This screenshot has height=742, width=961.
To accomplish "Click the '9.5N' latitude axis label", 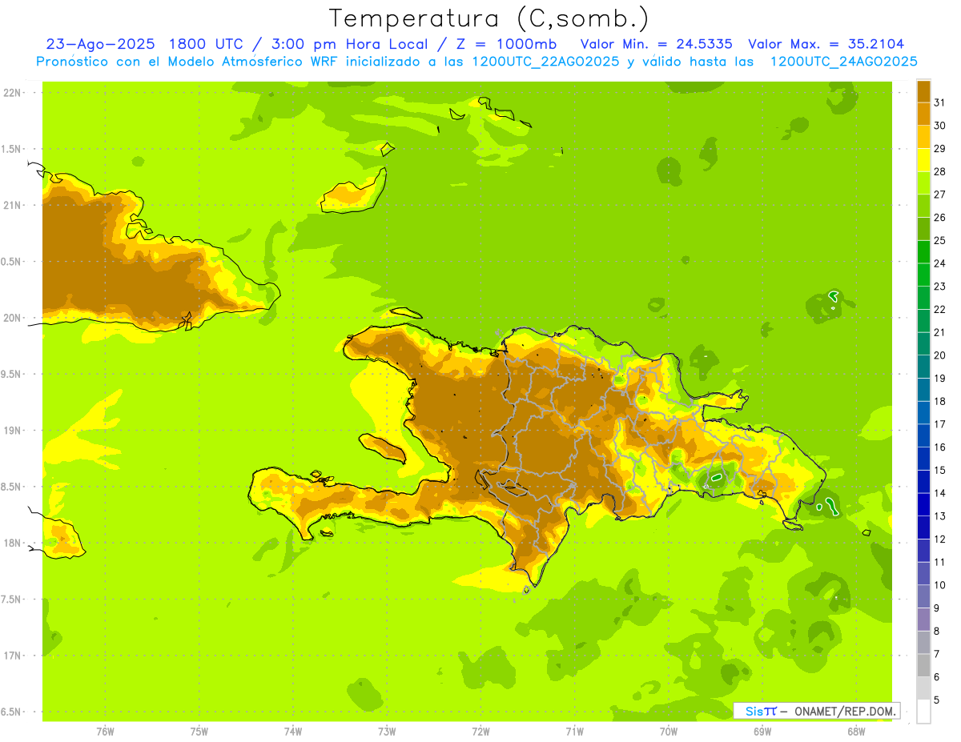I will pos(12,374).
